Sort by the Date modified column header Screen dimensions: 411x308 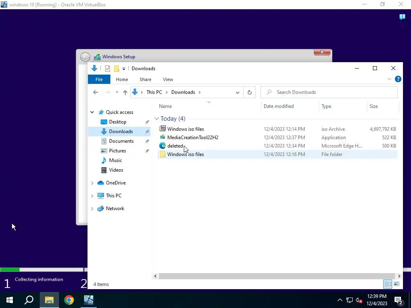click(279, 106)
